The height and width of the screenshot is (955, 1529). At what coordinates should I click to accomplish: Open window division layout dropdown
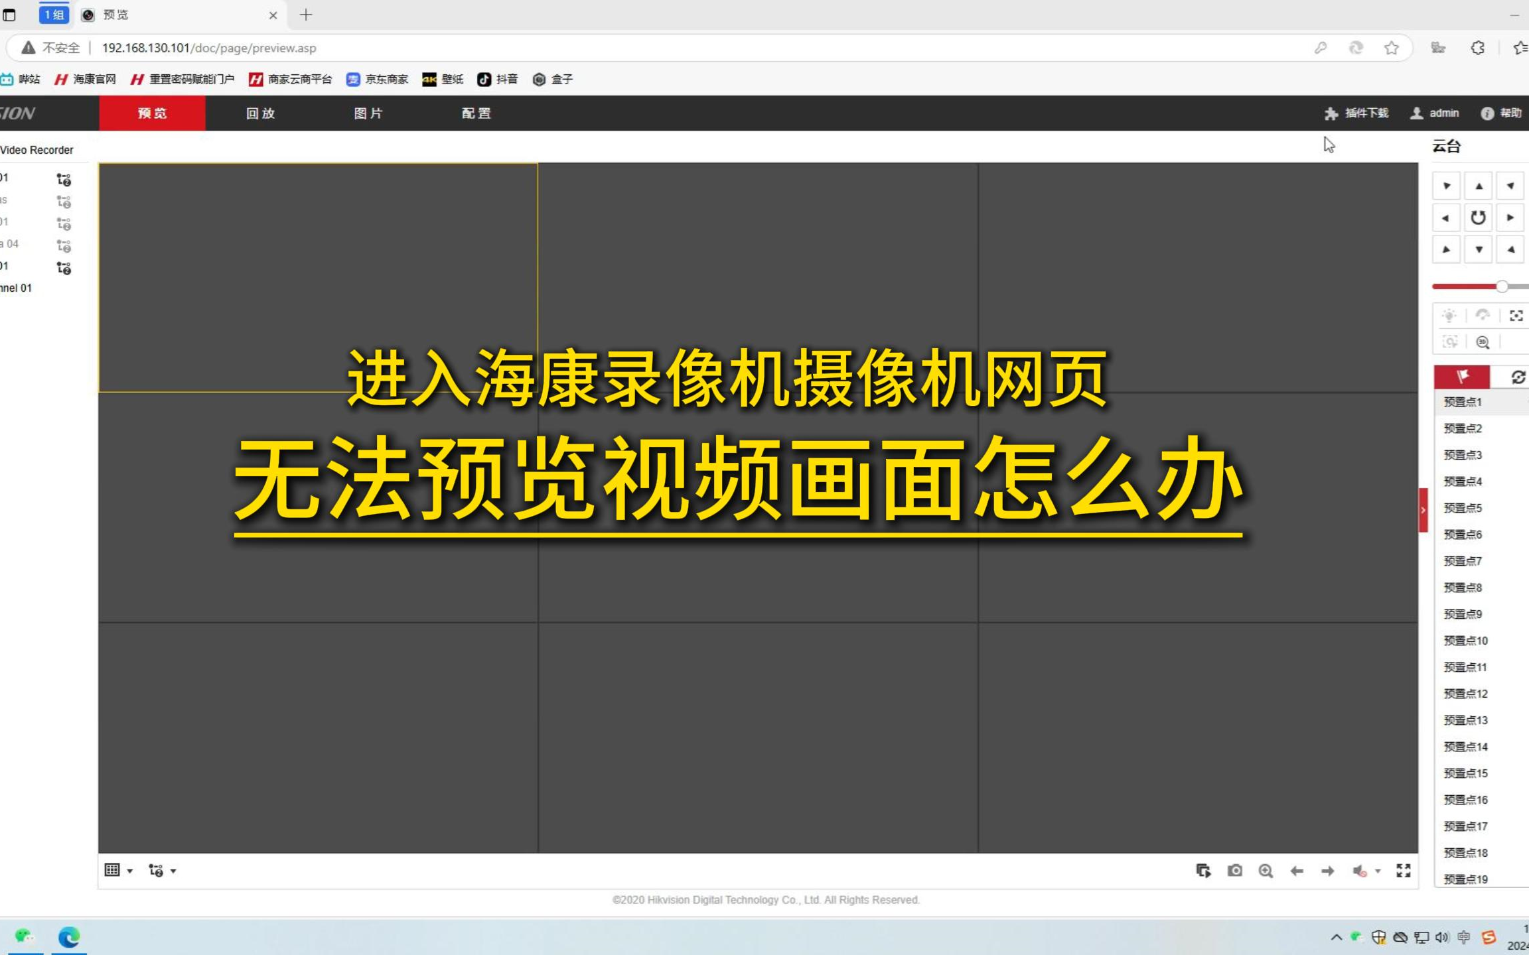point(119,871)
